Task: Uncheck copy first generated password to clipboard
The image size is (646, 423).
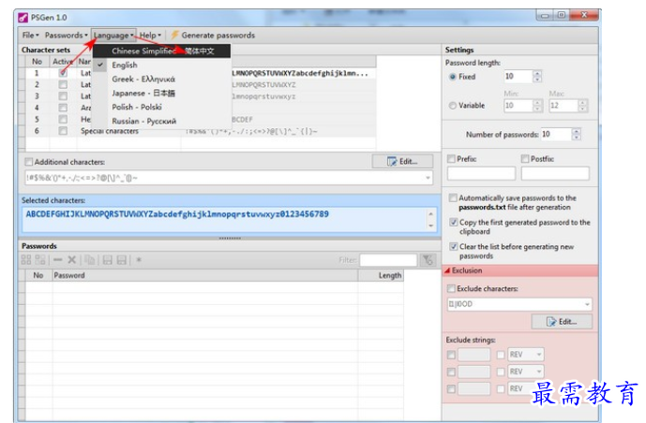Action: click(x=454, y=223)
